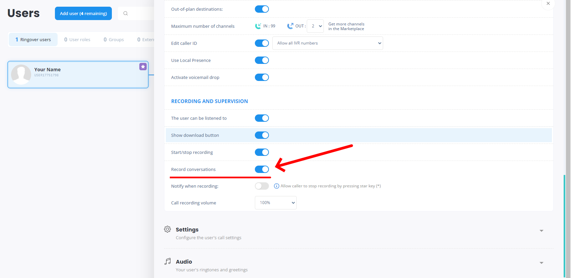The image size is (571, 278).
Task: Expand the Settings section arrow
Action: coord(541,231)
